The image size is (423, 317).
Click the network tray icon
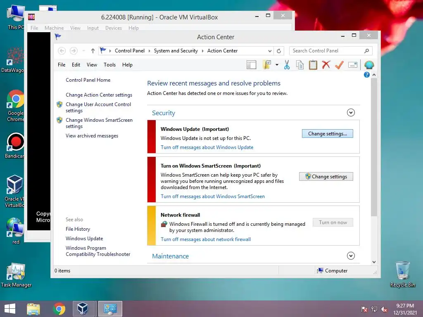coord(374,309)
